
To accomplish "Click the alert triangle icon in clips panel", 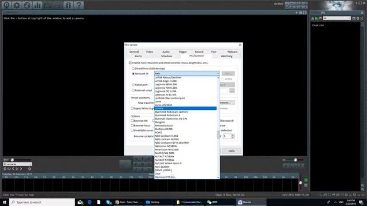I will pos(313,18).
